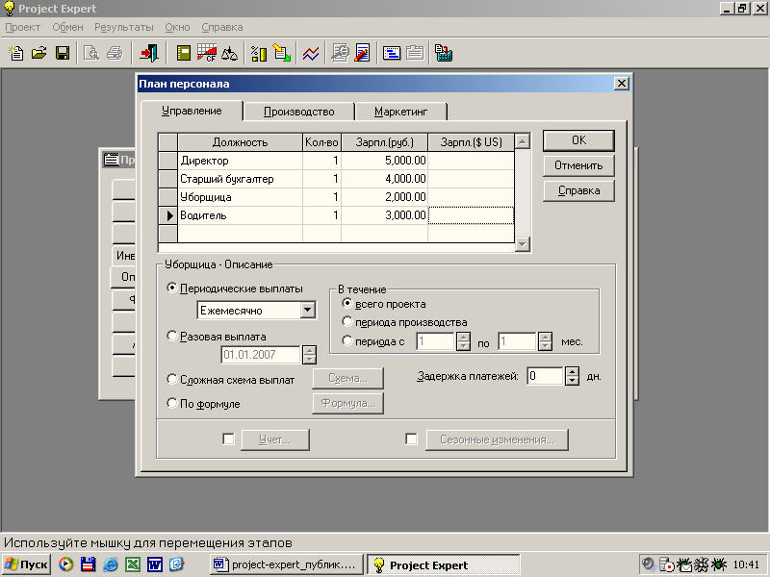Click the document with arrows icon

pyautogui.click(x=282, y=53)
